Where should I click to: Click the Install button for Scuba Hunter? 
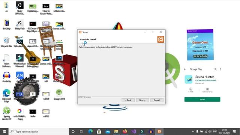[202, 99]
